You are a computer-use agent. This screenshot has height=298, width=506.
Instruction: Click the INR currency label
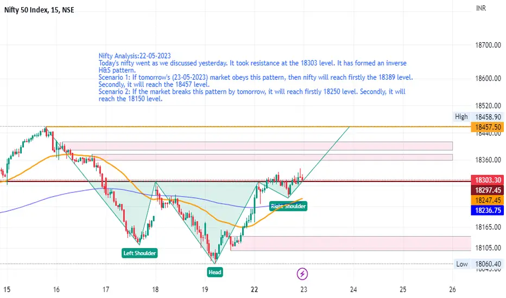[481, 8]
